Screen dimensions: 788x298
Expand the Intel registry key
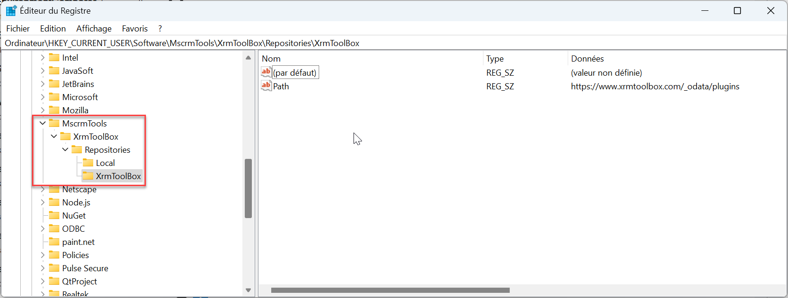42,57
